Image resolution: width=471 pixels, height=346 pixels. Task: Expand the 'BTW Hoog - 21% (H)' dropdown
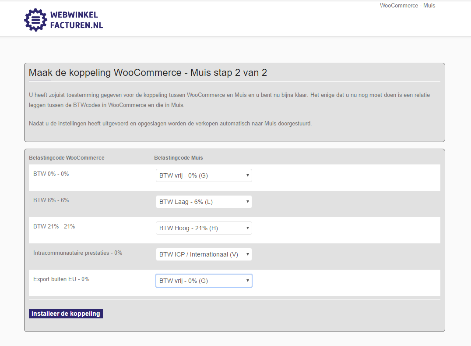pos(204,228)
